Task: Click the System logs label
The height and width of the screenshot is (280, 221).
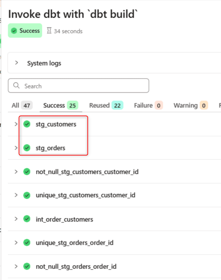Action: click(44, 63)
